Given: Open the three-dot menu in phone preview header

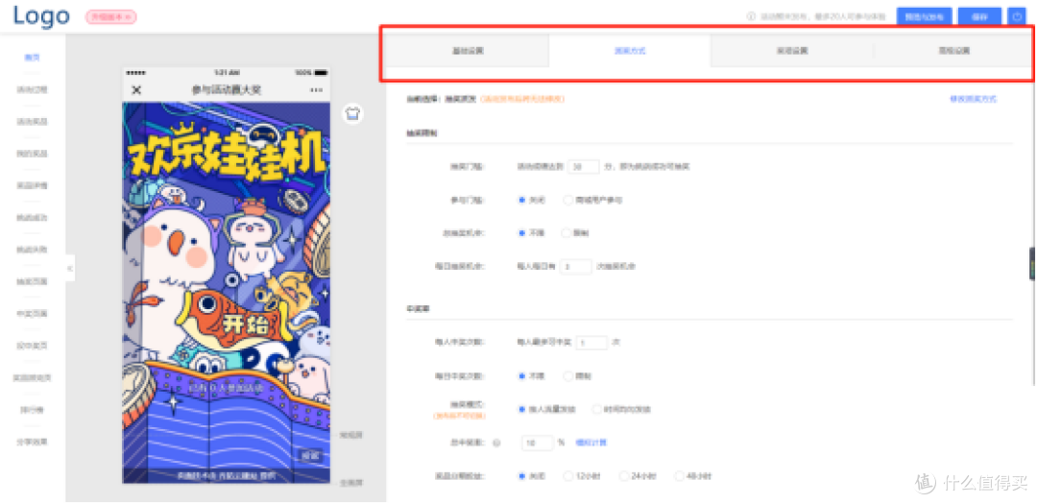Looking at the screenshot, I should point(316,90).
